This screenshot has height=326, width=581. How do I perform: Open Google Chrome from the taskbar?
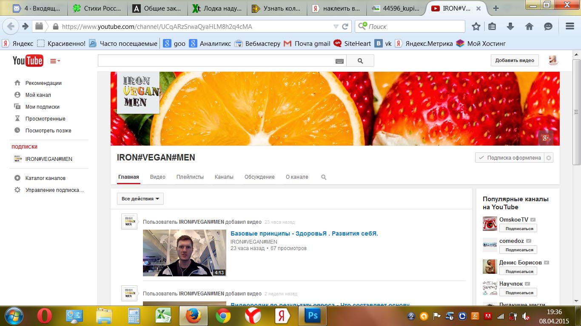click(x=223, y=316)
